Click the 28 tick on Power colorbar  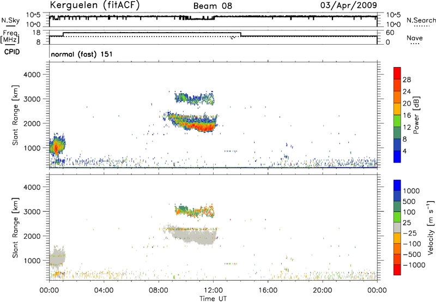tap(407, 80)
